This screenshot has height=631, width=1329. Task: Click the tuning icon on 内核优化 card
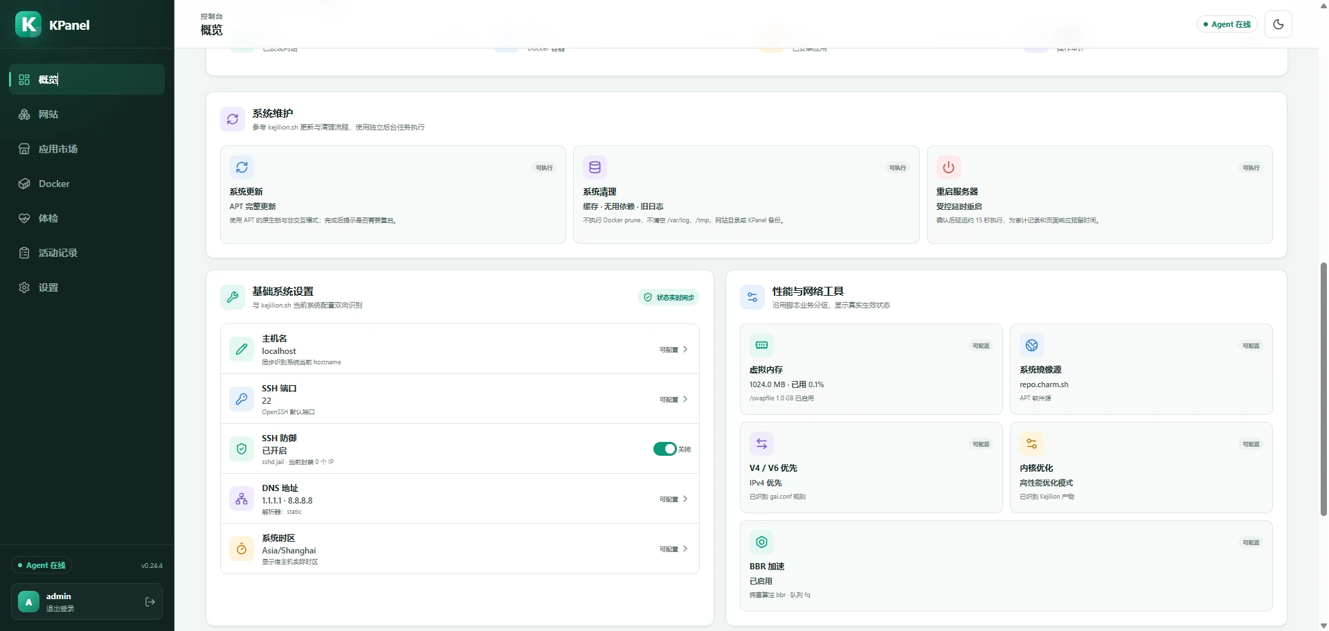tap(1031, 443)
